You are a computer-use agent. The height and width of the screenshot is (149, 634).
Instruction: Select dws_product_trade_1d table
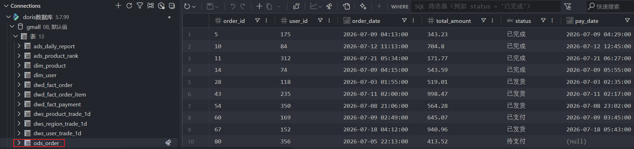62,114
